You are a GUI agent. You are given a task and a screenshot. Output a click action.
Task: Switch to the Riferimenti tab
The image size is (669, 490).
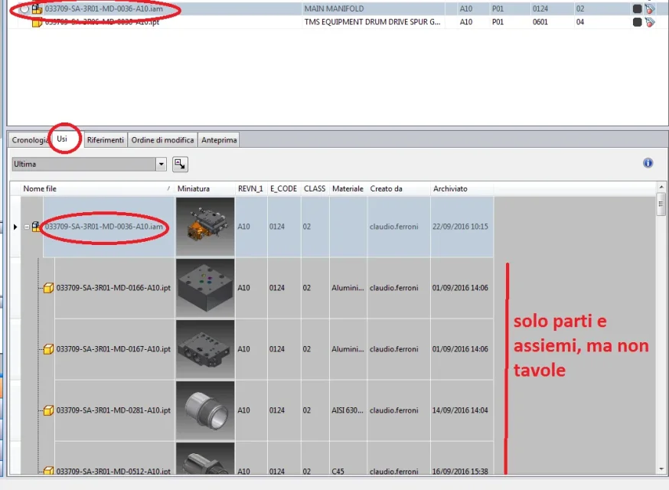[x=106, y=140]
